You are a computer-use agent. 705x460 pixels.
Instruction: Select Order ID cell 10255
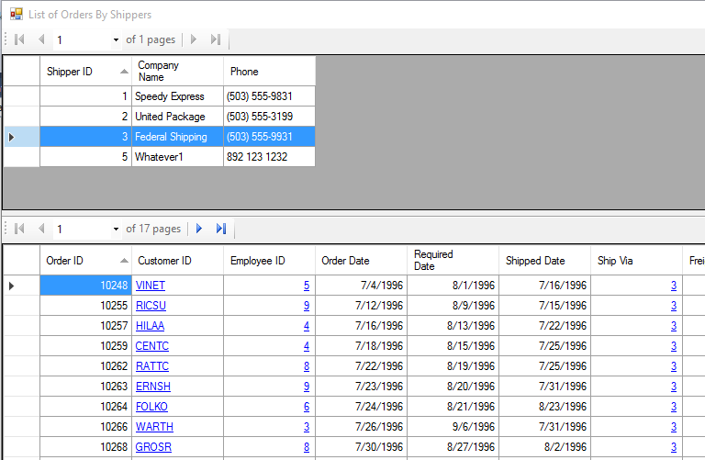coord(85,306)
